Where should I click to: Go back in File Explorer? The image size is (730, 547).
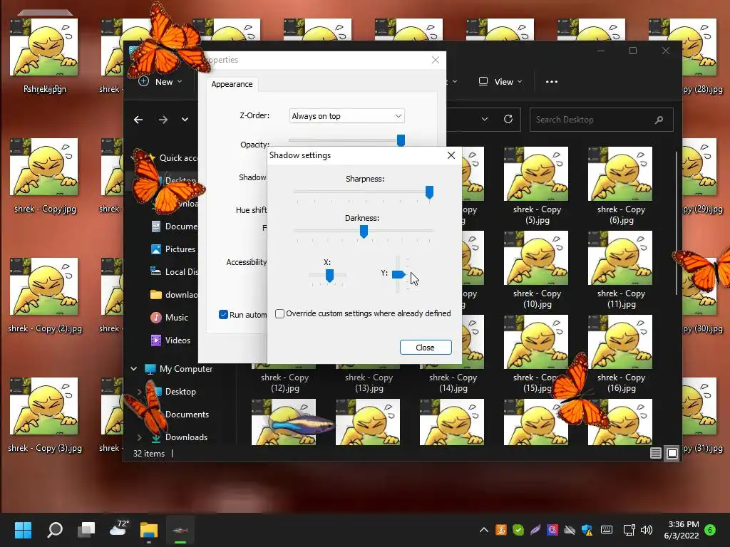pyautogui.click(x=138, y=120)
